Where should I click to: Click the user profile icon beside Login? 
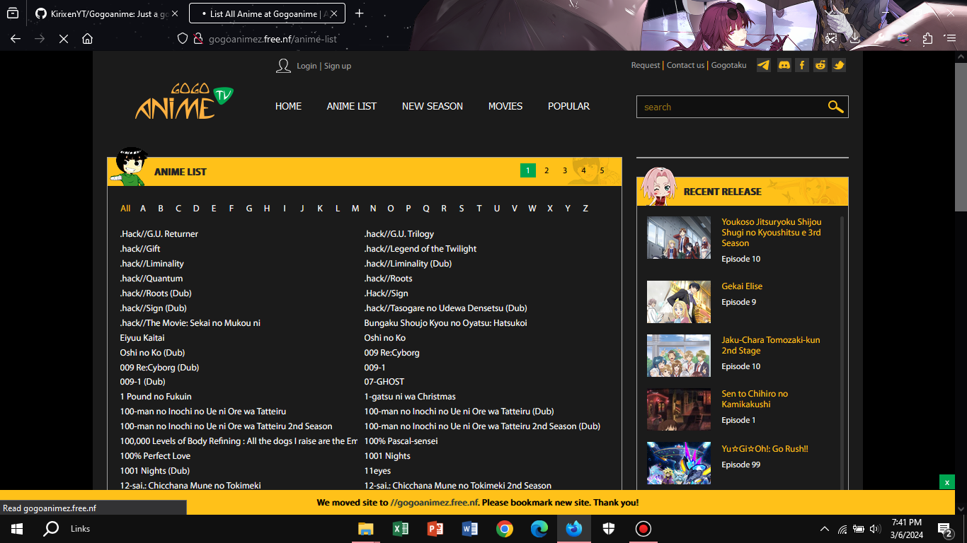(283, 66)
